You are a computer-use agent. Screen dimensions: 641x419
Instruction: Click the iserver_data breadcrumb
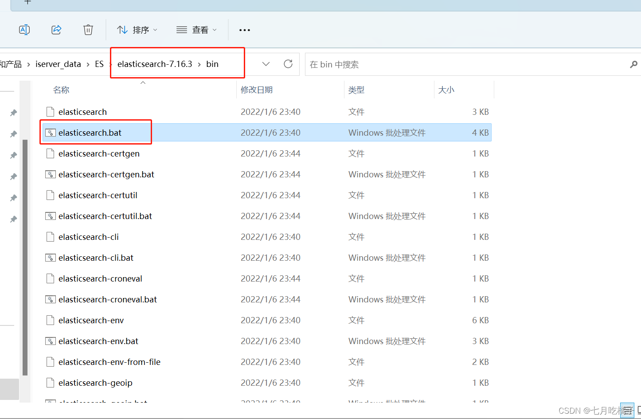pyautogui.click(x=58, y=64)
